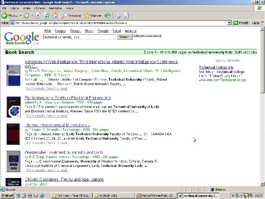The width and height of the screenshot is (265, 199).
Task: Click the Print Preview icon in the toolbar
Action: pyautogui.click(x=126, y=15)
